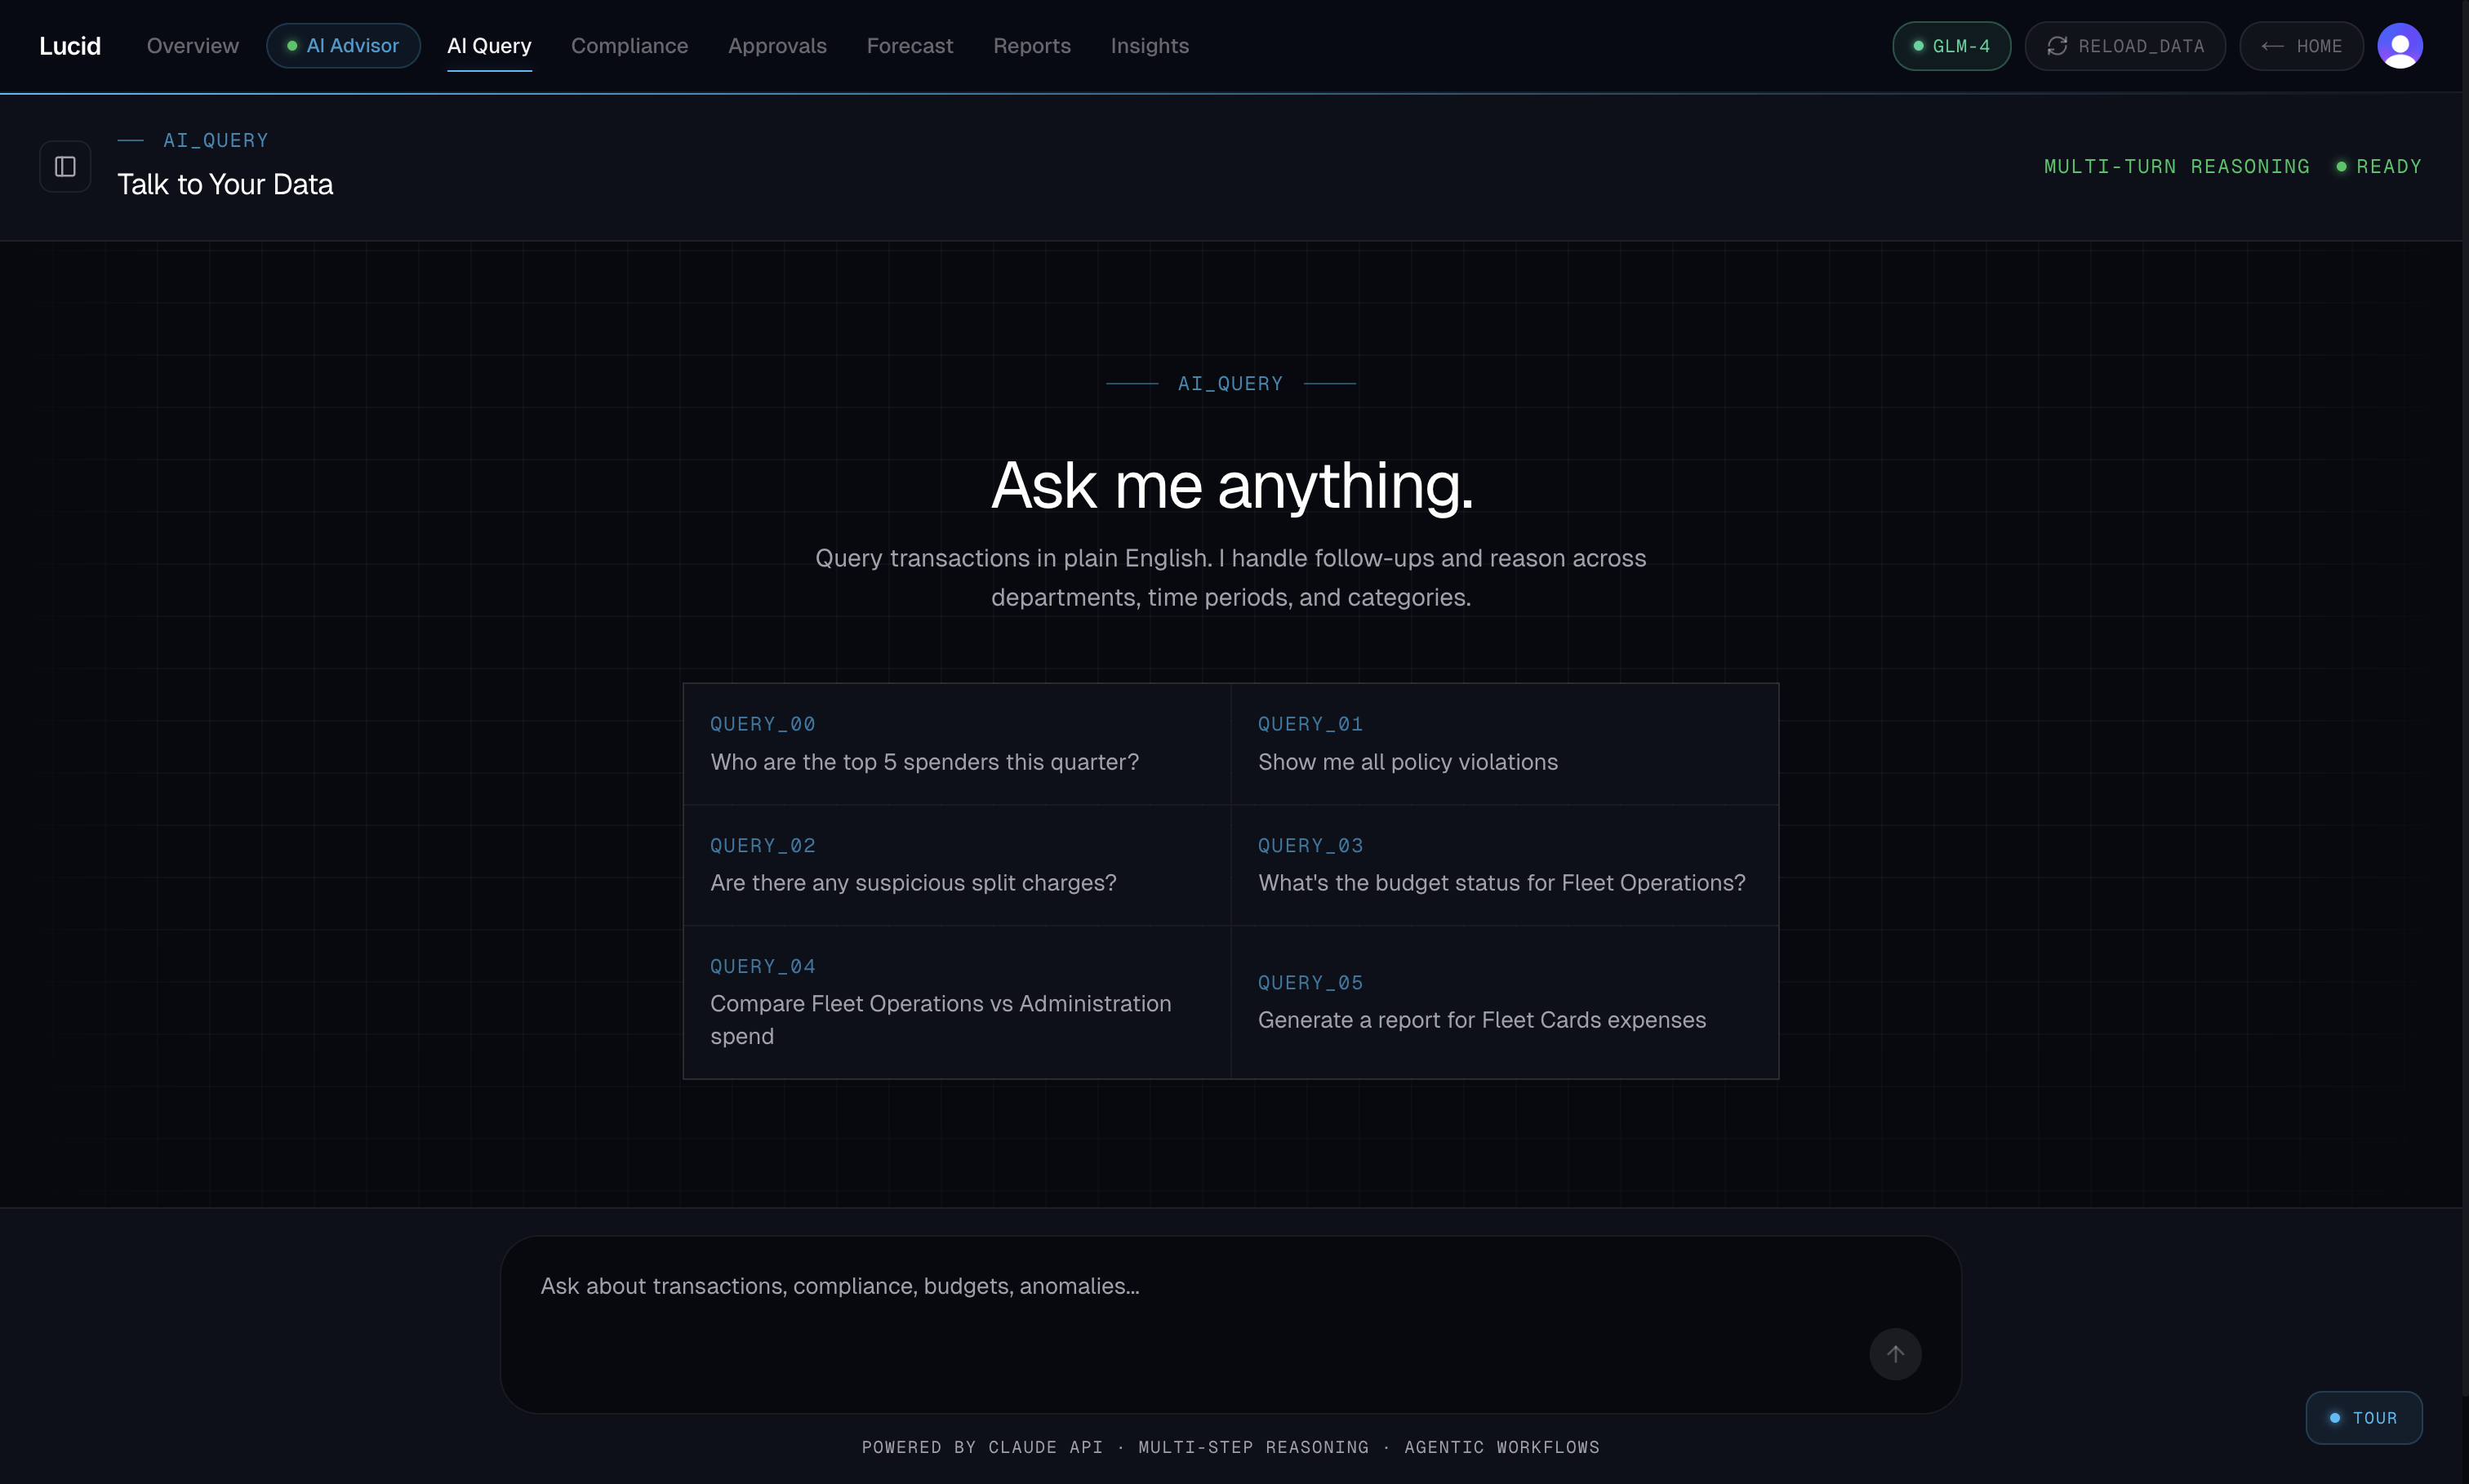
Task: Open the Insights tab
Action: 1149,46
